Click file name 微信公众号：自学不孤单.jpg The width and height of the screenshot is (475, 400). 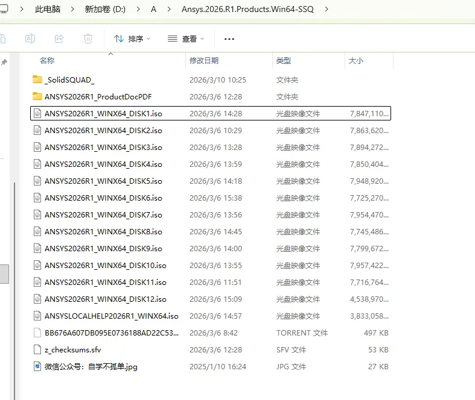pyautogui.click(x=91, y=367)
